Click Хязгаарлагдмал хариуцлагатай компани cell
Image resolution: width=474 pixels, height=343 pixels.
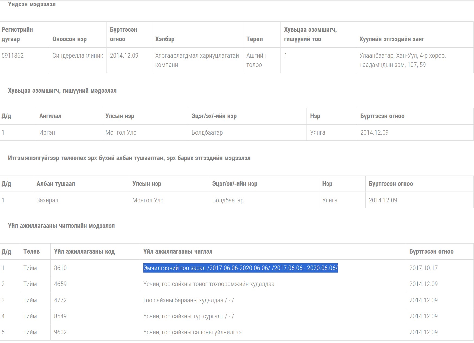point(197,60)
